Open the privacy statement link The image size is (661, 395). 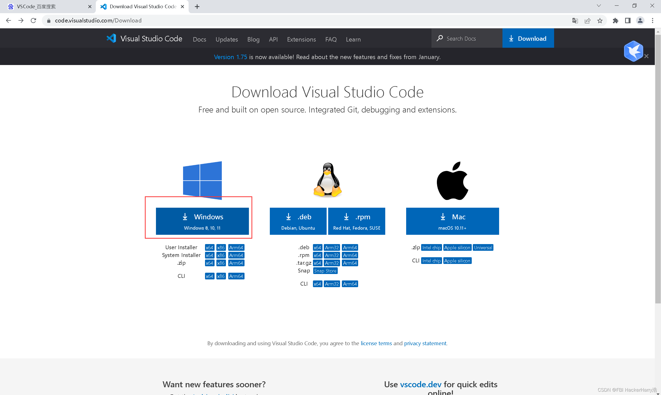(425, 343)
